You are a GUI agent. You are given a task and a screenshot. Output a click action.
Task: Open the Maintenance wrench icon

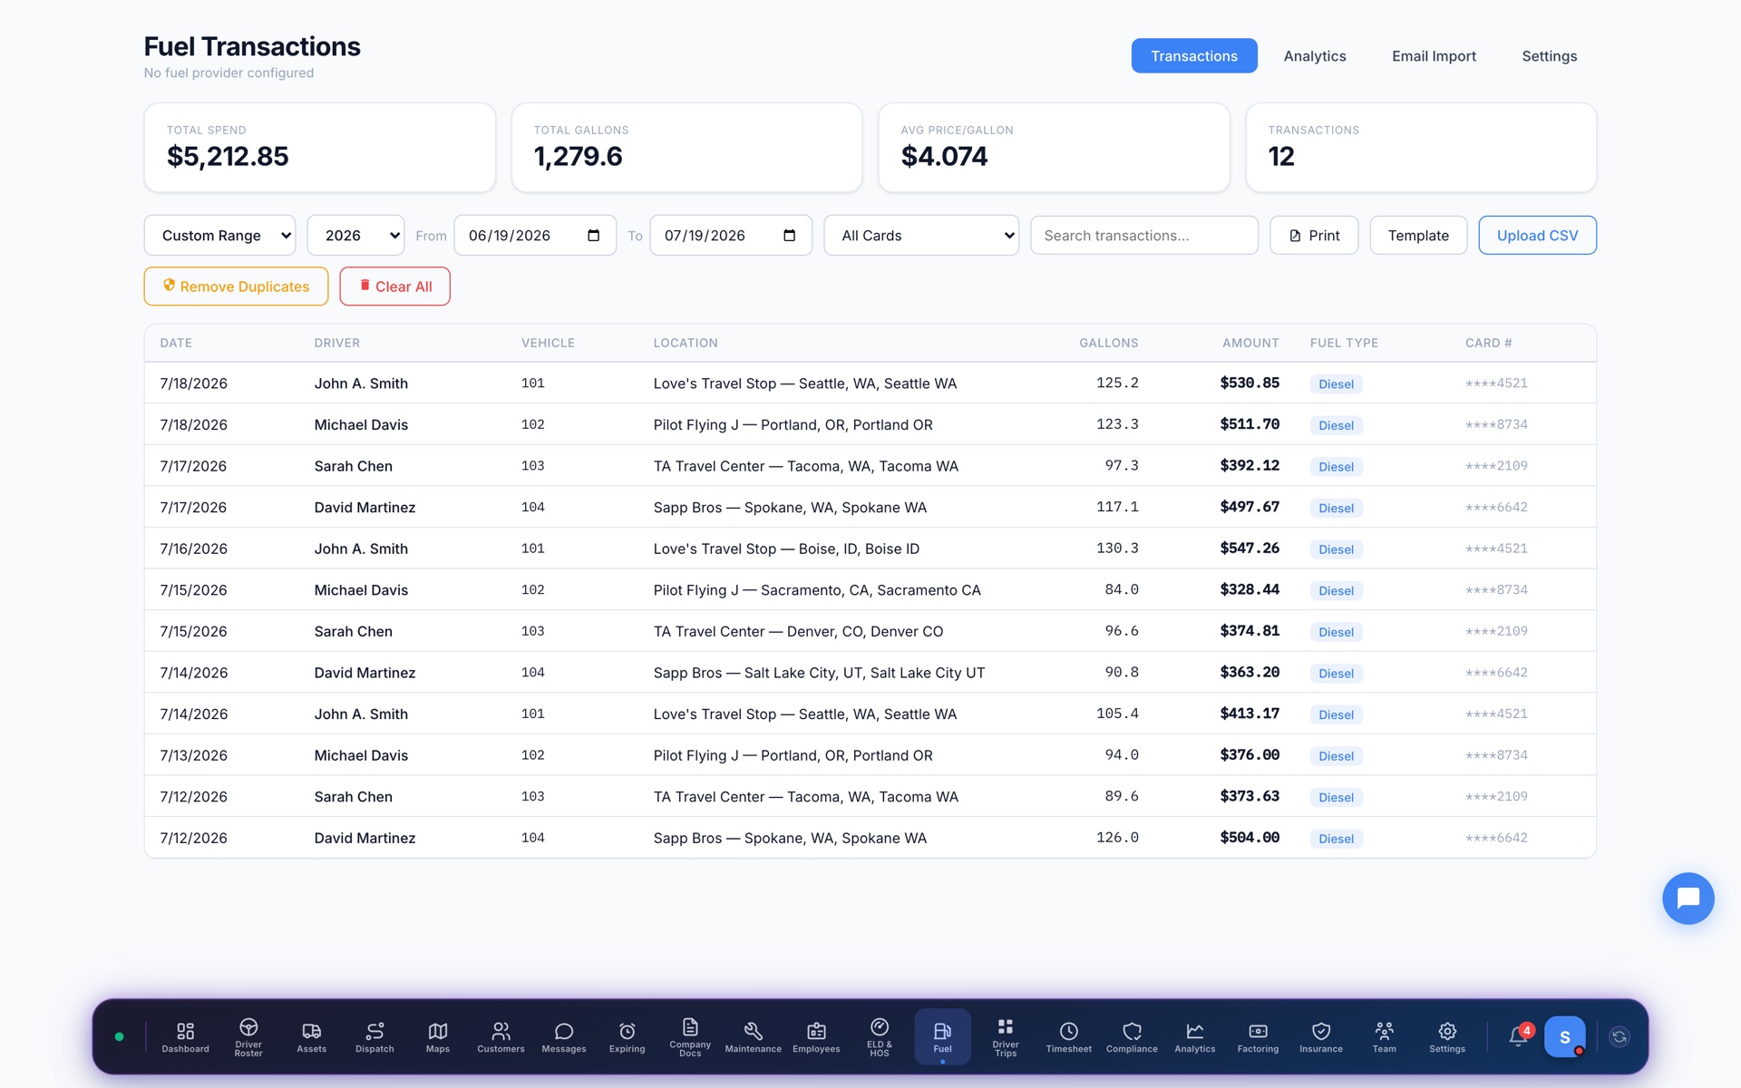point(754,1036)
